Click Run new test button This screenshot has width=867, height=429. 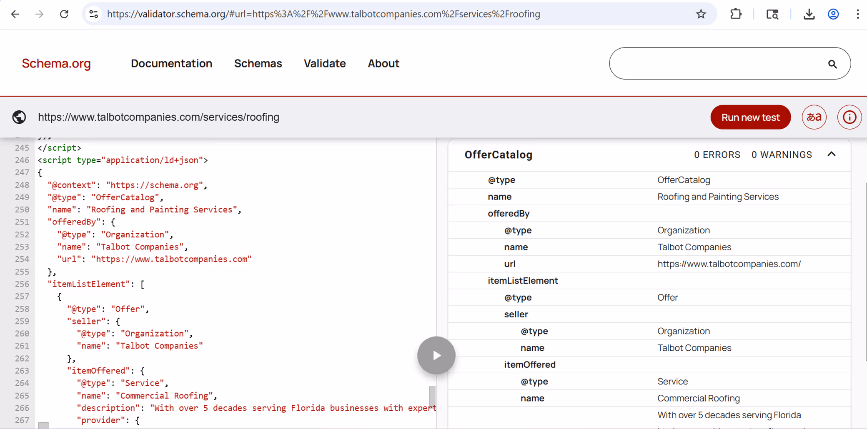[750, 117]
